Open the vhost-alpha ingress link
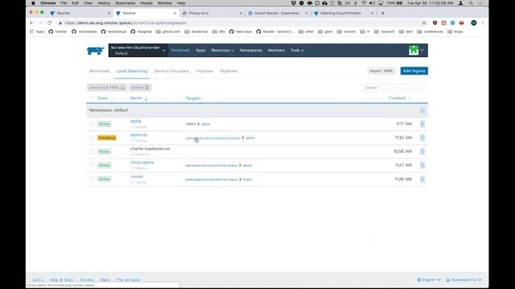The image size is (515, 289). point(142,162)
